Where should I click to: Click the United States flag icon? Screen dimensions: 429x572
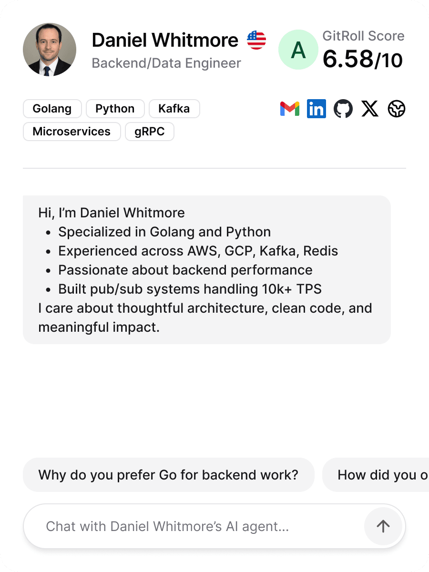256,40
